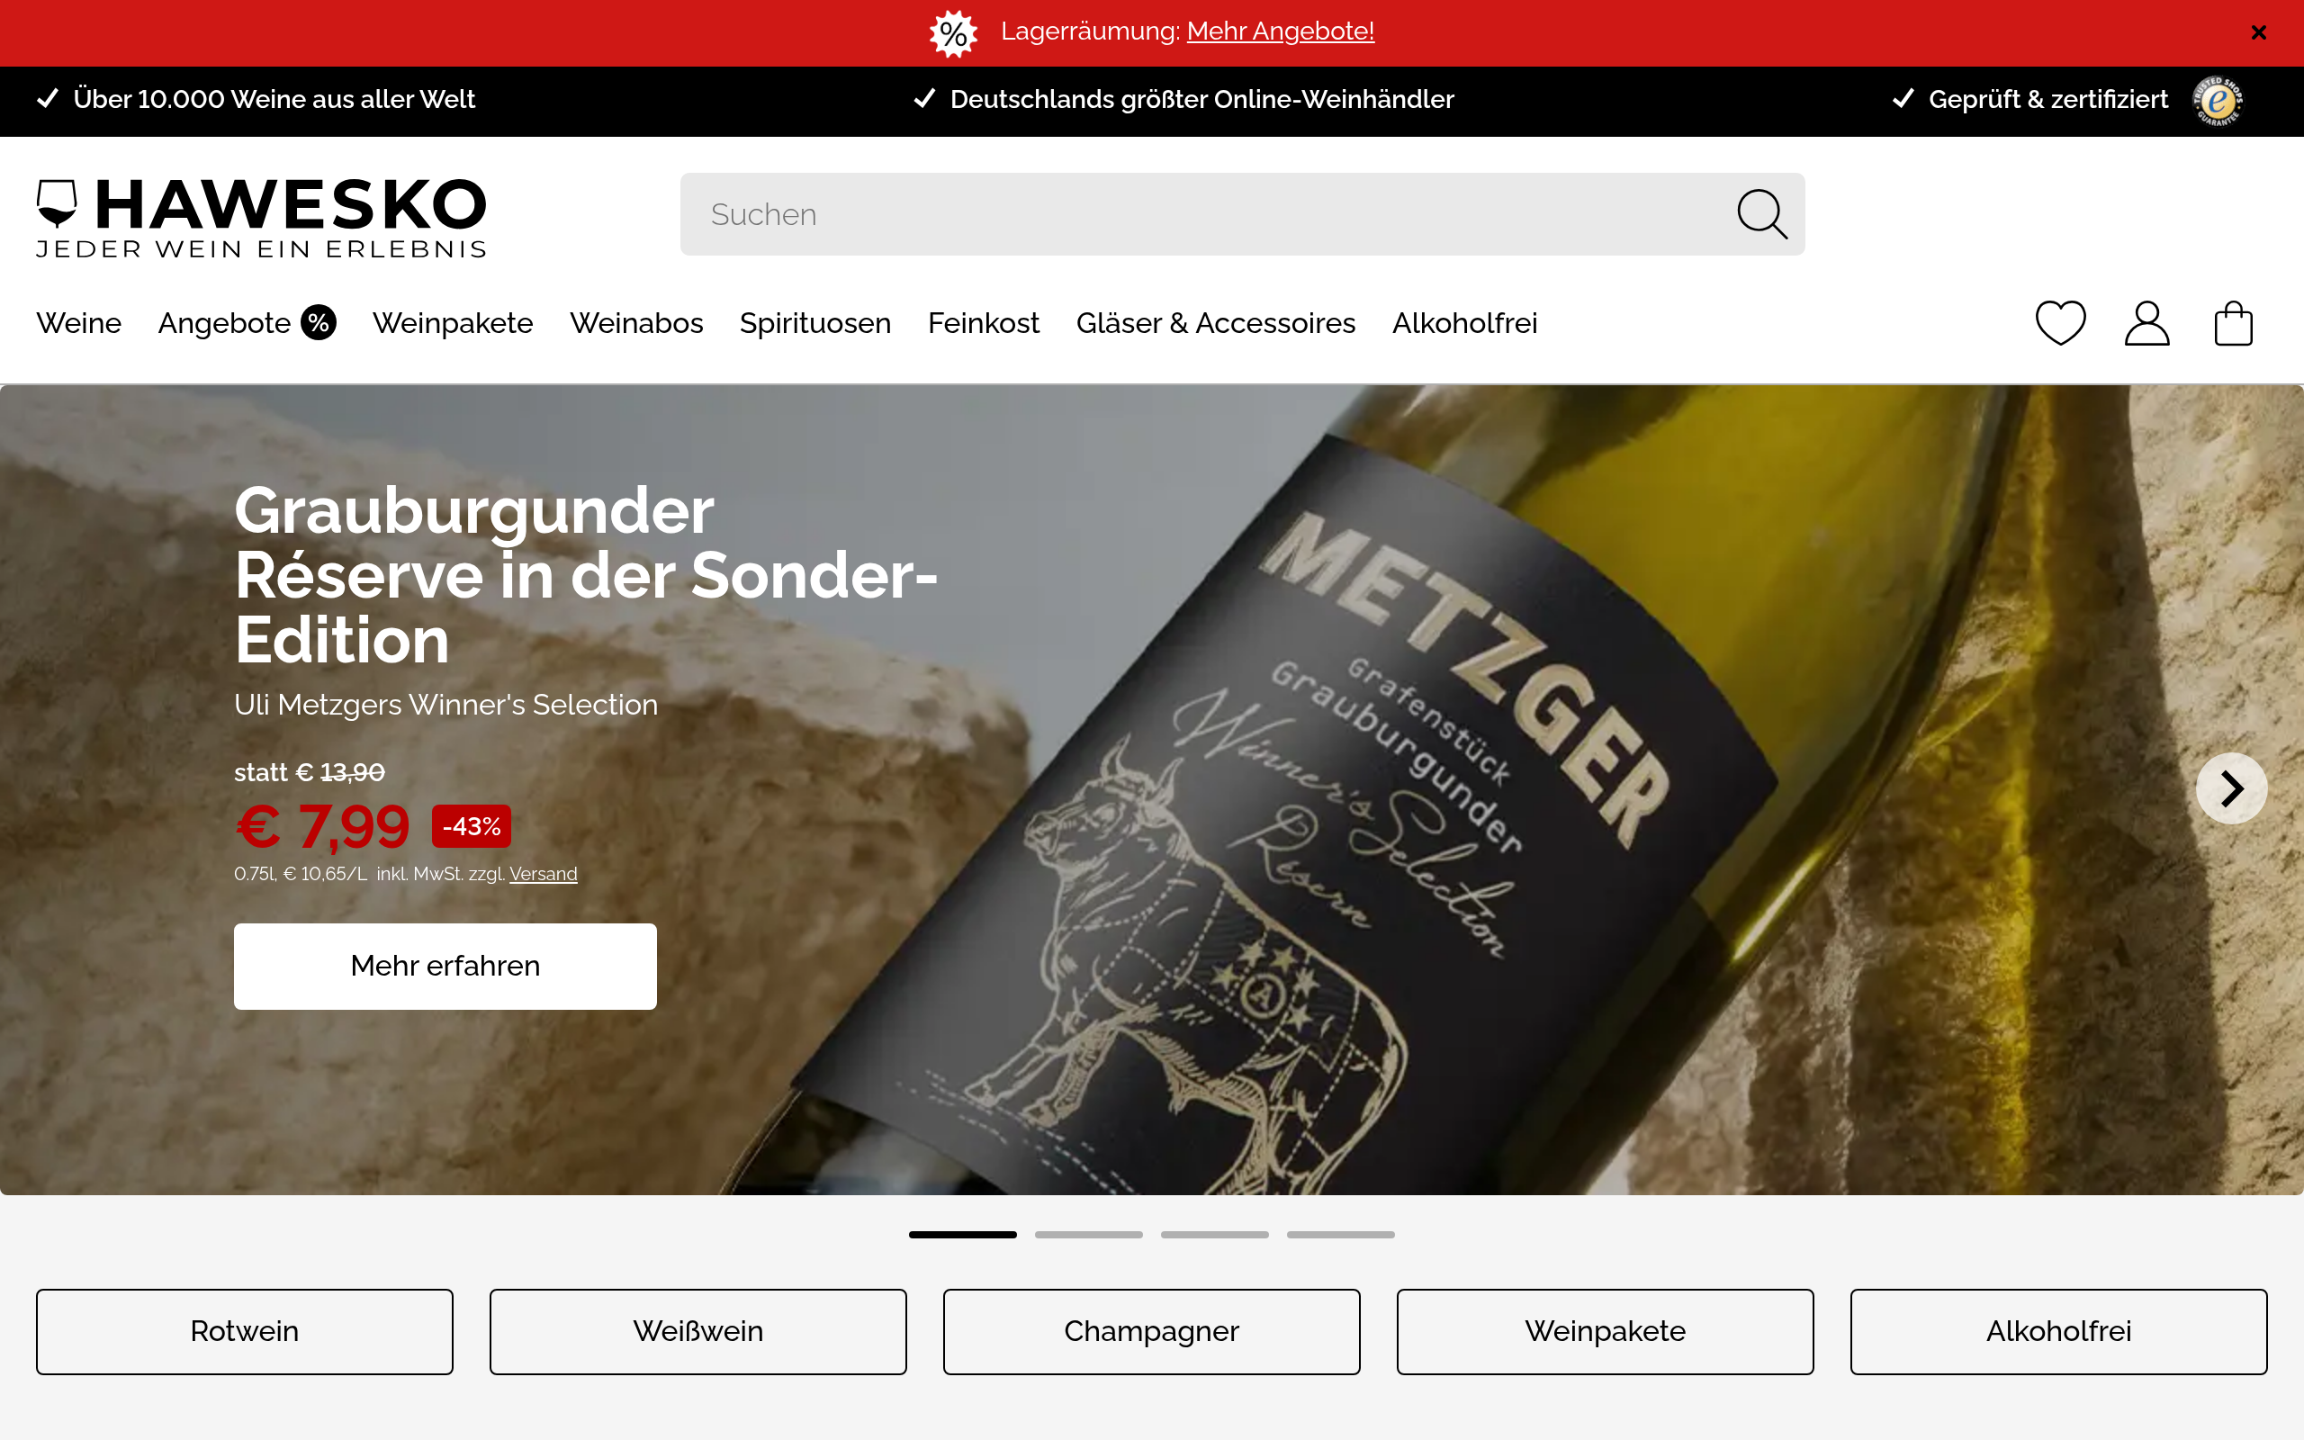Image resolution: width=2304 pixels, height=1440 pixels.
Task: Select the Champagner category button
Action: [x=1151, y=1331]
